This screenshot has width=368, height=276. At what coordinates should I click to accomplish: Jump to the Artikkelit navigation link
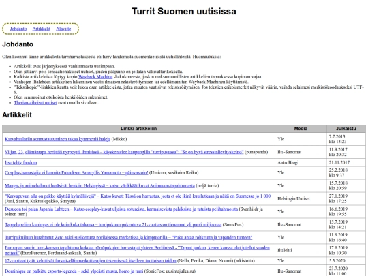click(42, 29)
